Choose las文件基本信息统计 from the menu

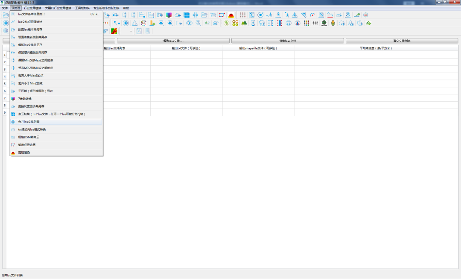(x=56, y=14)
